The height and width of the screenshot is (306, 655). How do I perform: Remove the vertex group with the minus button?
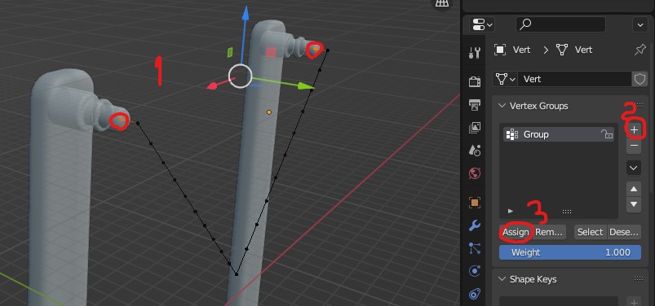point(634,146)
